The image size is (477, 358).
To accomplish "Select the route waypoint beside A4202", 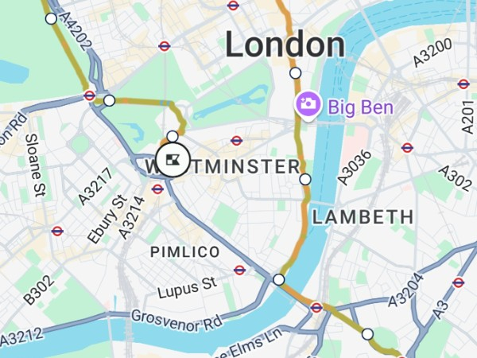I will [x=51, y=18].
